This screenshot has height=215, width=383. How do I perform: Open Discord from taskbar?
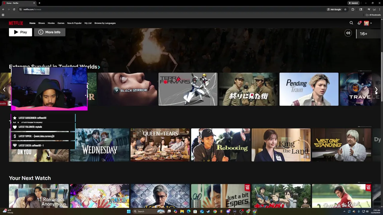click(x=228, y=211)
